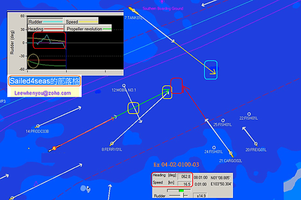Toggle the Propeller revolution legend
Viewport: 301px width, 200px height.
click(89, 29)
